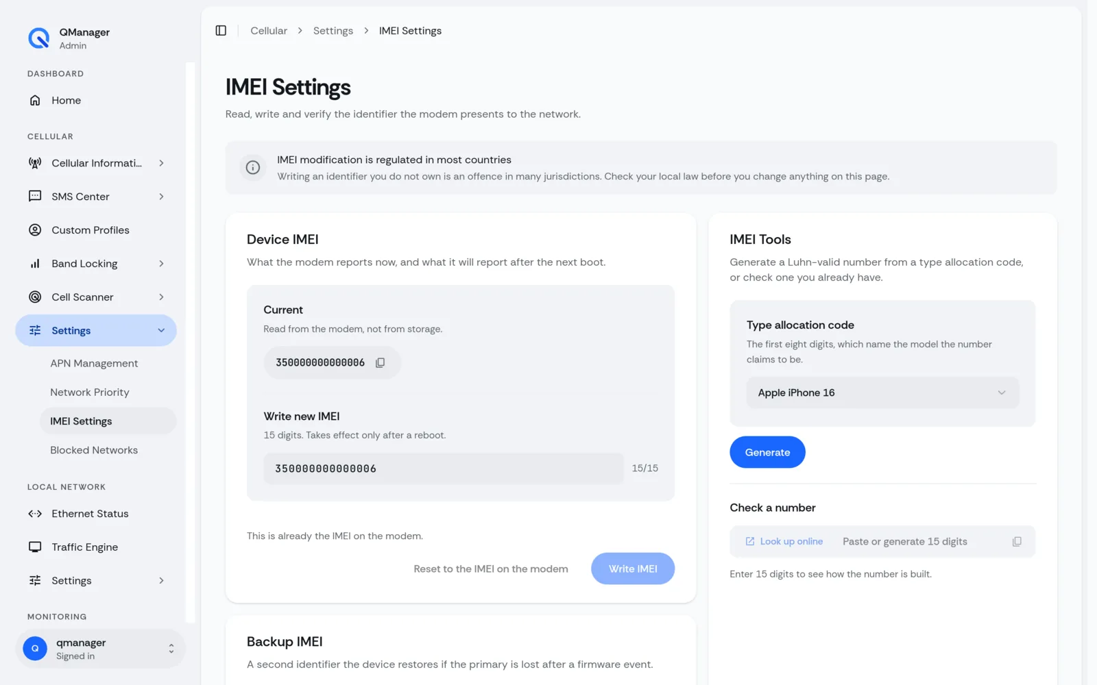The image size is (1097, 685).
Task: Click the Band Locking bars icon
Action: pos(35,264)
